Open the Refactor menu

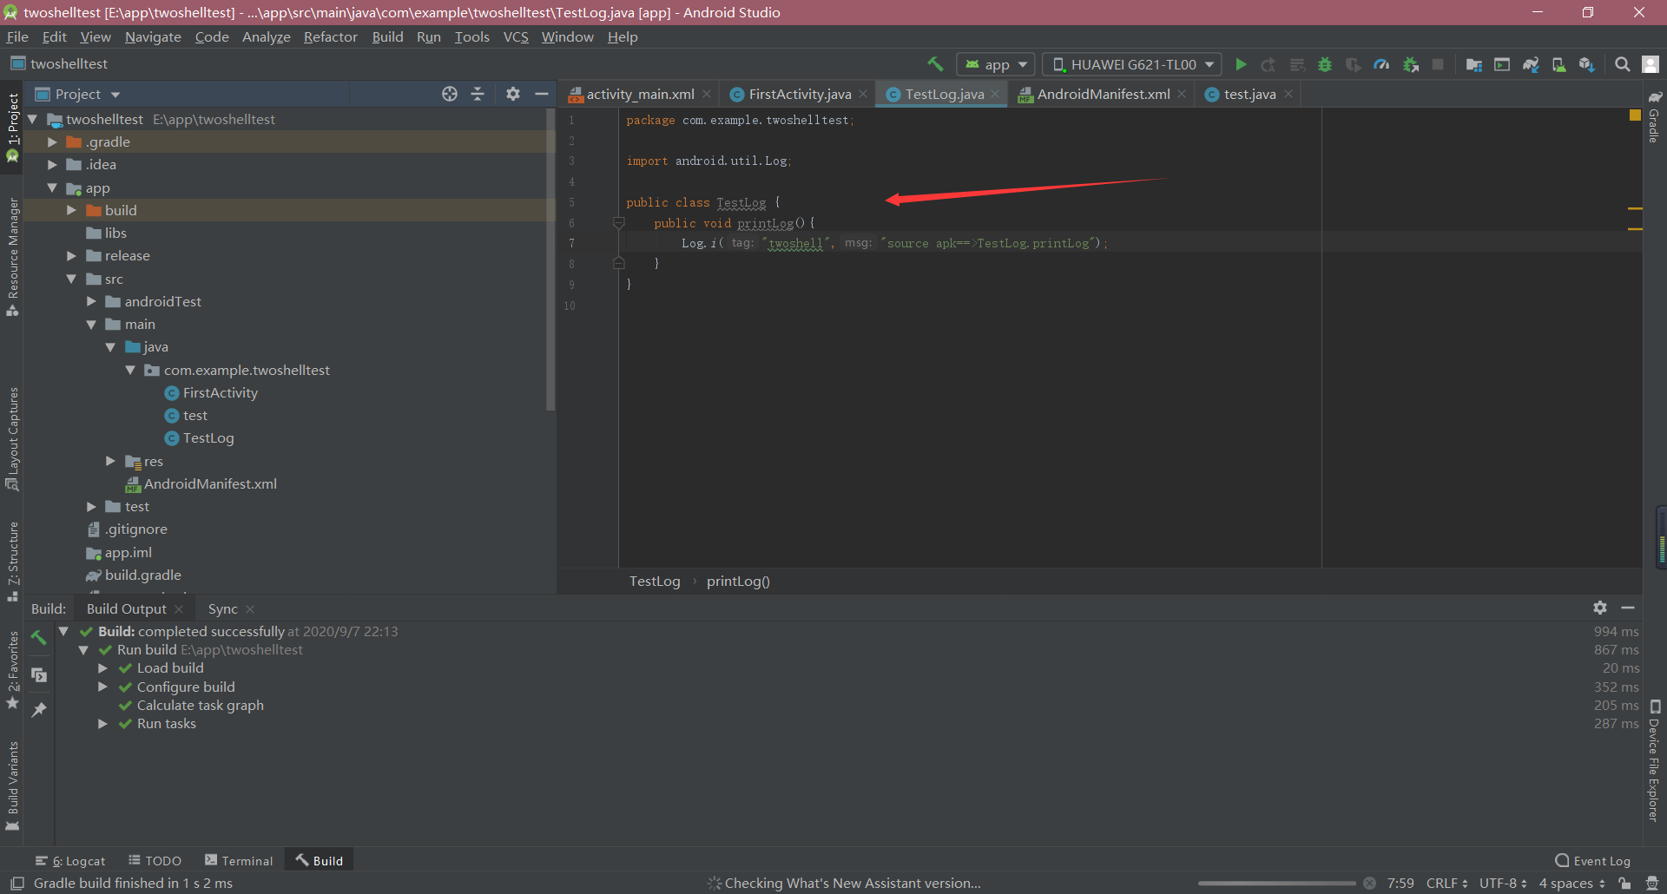(330, 36)
